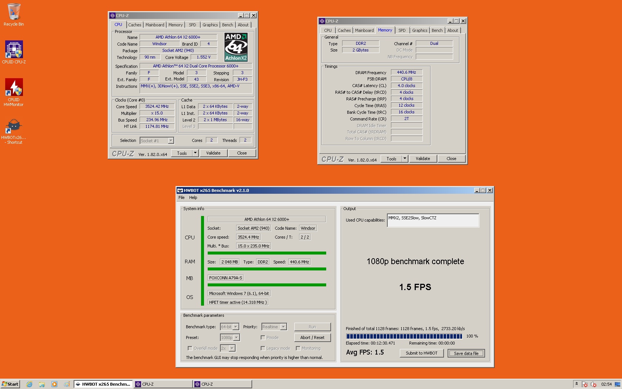Click the CPU-Z title bar icon in Memory window
Viewport: 622px width, 389px height.
322,21
